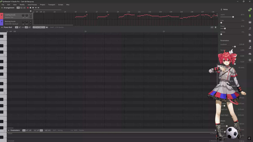Pause playback with the red pause button
253x142 pixels.
pos(28,8)
